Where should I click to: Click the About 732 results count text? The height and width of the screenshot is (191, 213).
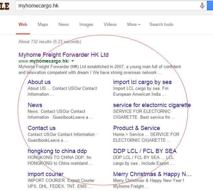(50, 42)
